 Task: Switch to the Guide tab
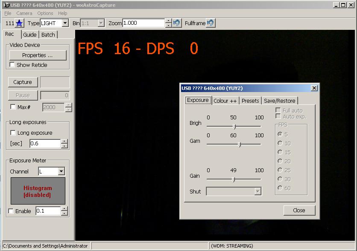tap(30, 35)
